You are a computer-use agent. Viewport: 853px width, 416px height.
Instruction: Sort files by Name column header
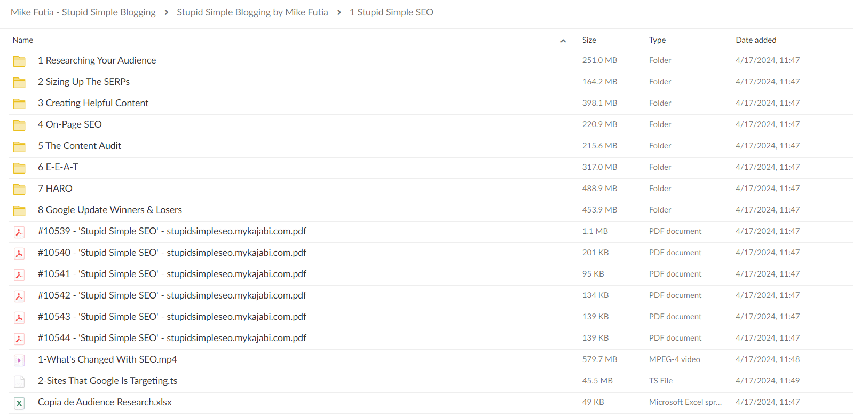coord(23,40)
